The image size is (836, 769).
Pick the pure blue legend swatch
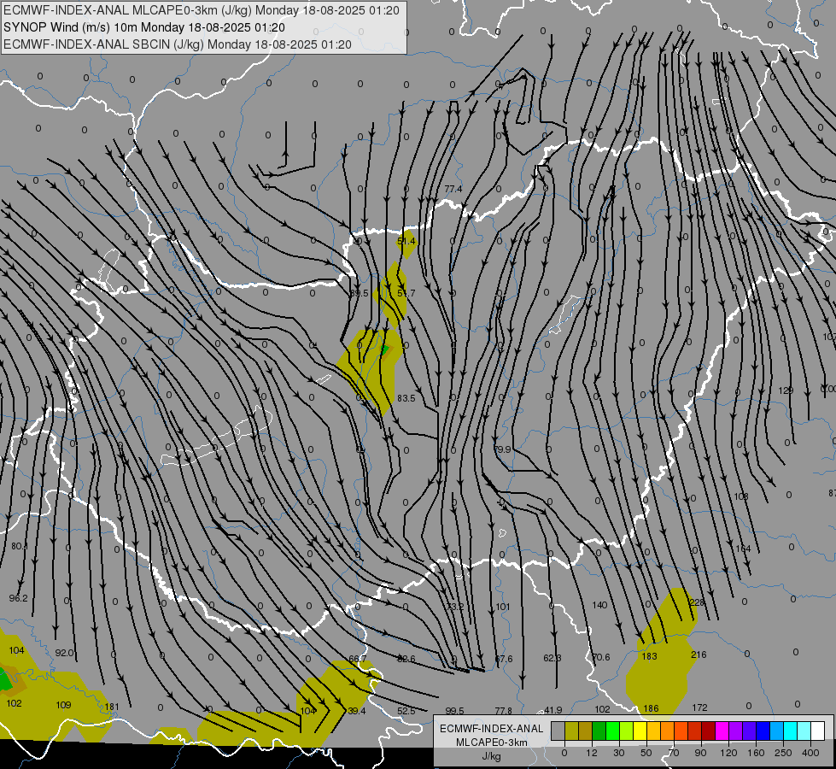point(763,731)
